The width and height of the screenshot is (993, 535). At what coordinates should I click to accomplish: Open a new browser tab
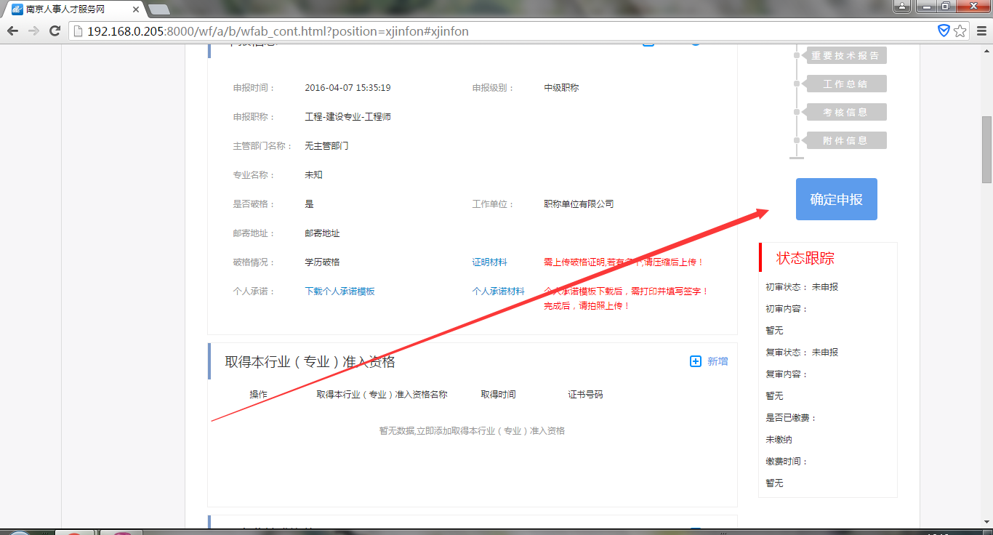click(158, 9)
